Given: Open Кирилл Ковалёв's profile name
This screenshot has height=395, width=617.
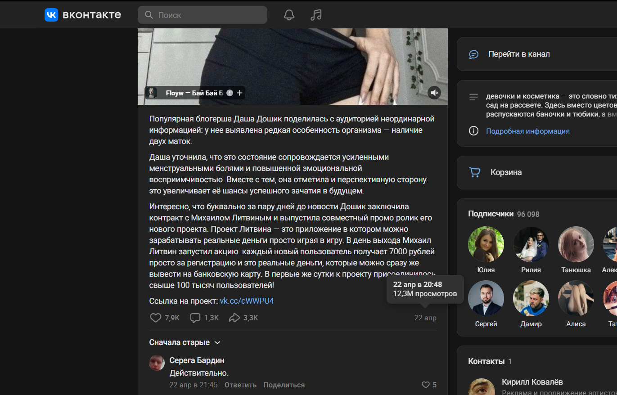Looking at the screenshot, I should point(532,382).
